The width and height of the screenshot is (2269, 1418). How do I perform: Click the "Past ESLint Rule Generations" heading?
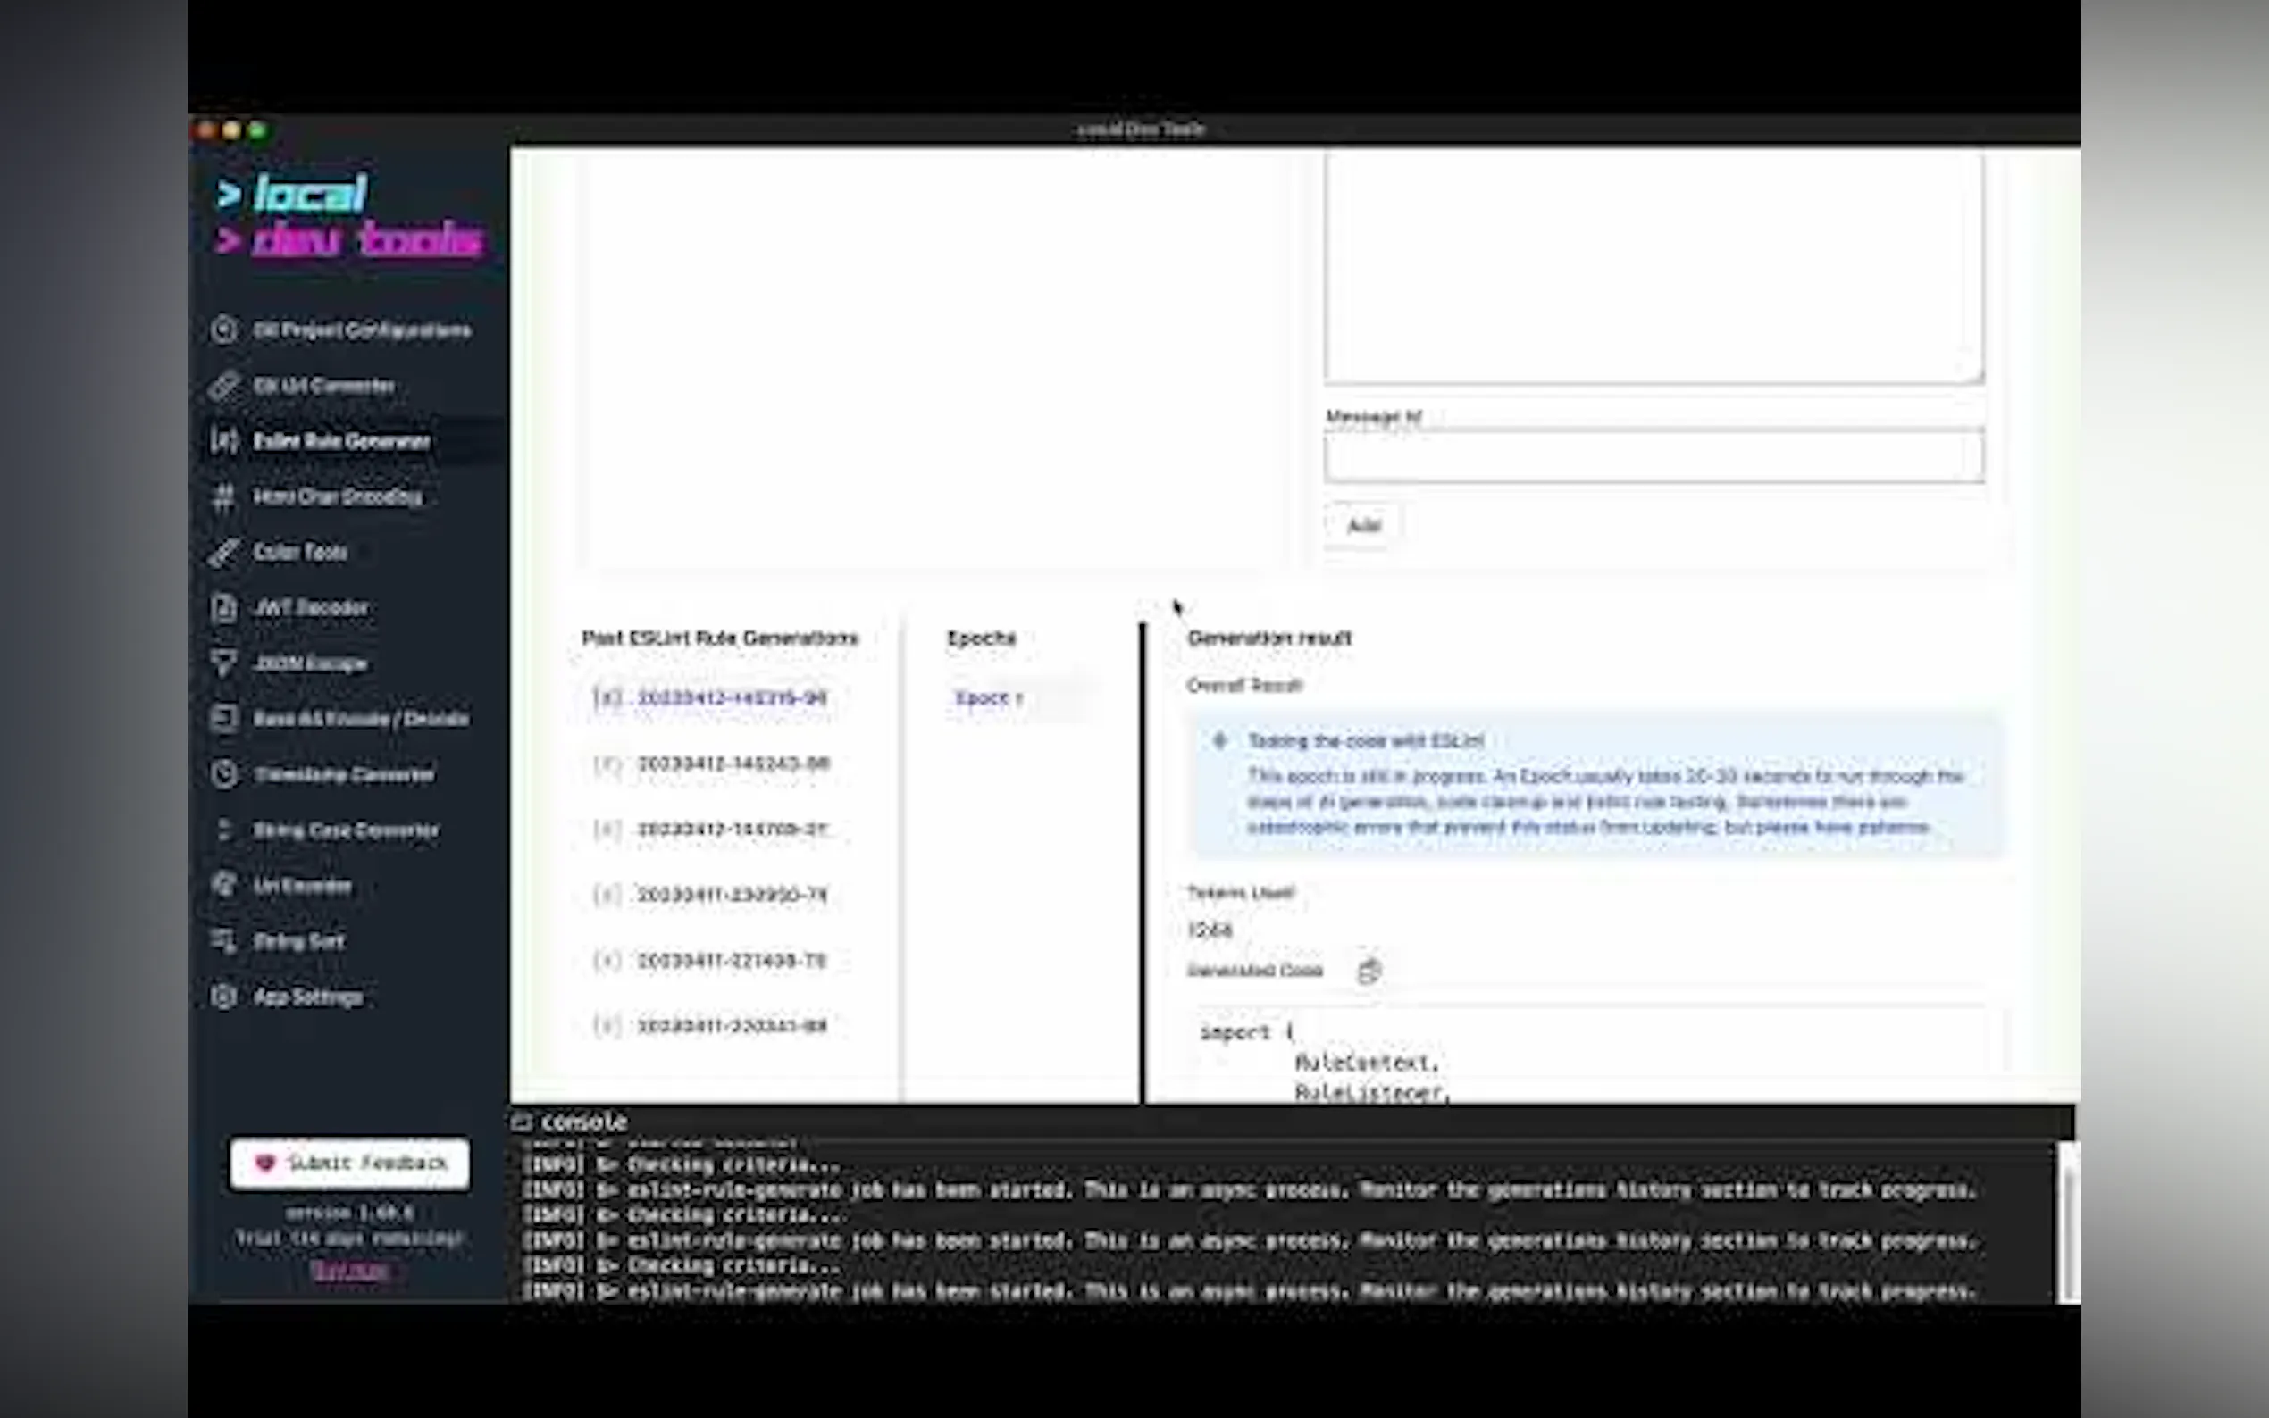(719, 638)
